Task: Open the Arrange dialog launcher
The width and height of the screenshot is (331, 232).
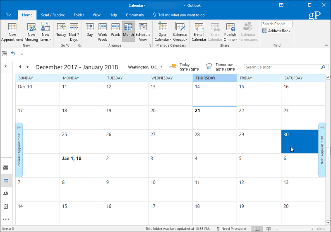Action: point(150,45)
